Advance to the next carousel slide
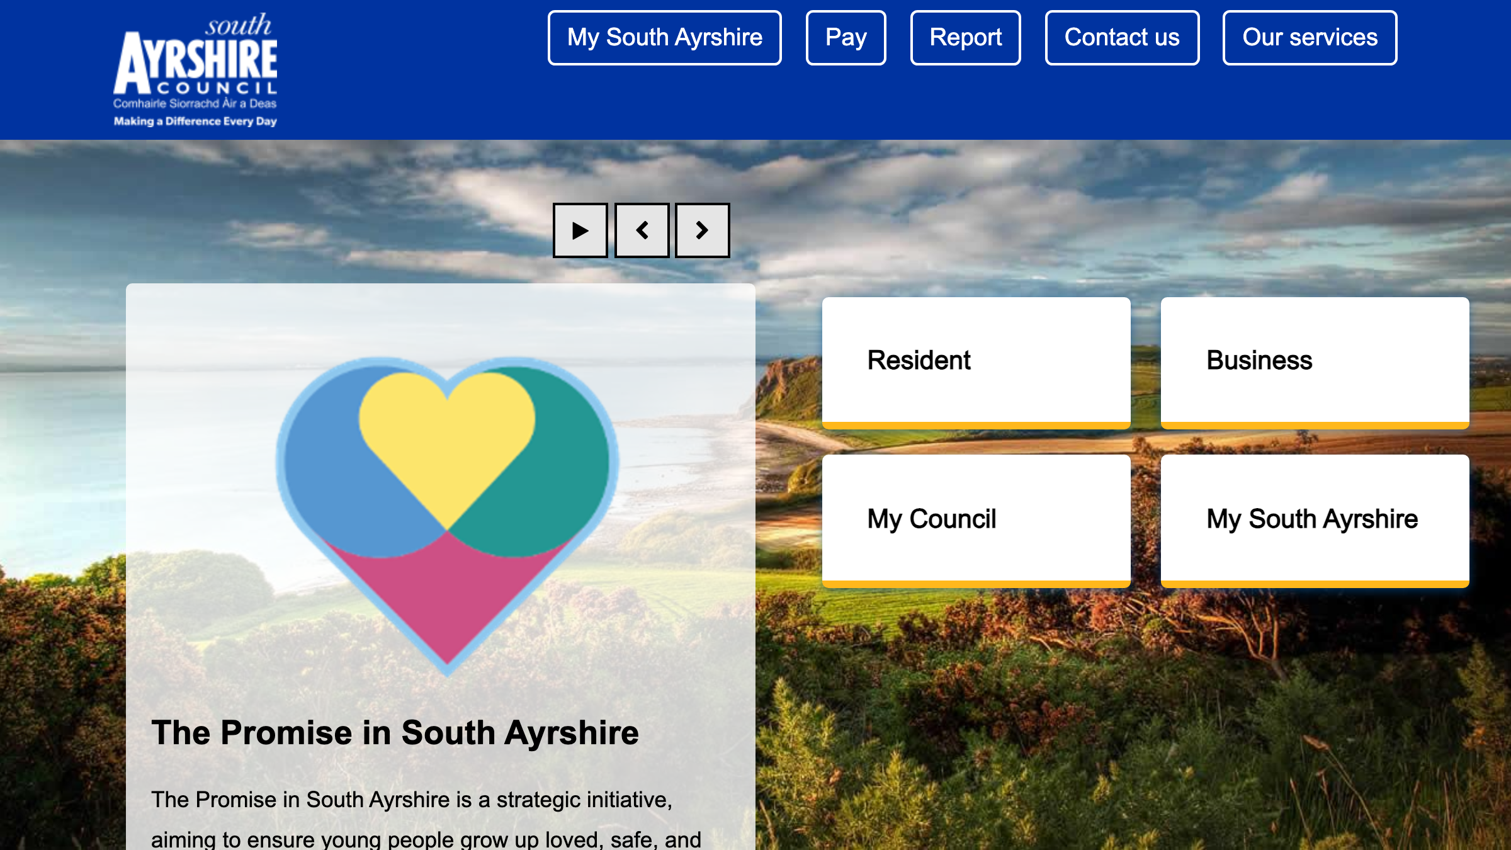 (x=703, y=230)
